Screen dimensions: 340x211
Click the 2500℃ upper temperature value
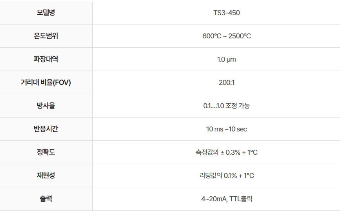[x=239, y=36]
